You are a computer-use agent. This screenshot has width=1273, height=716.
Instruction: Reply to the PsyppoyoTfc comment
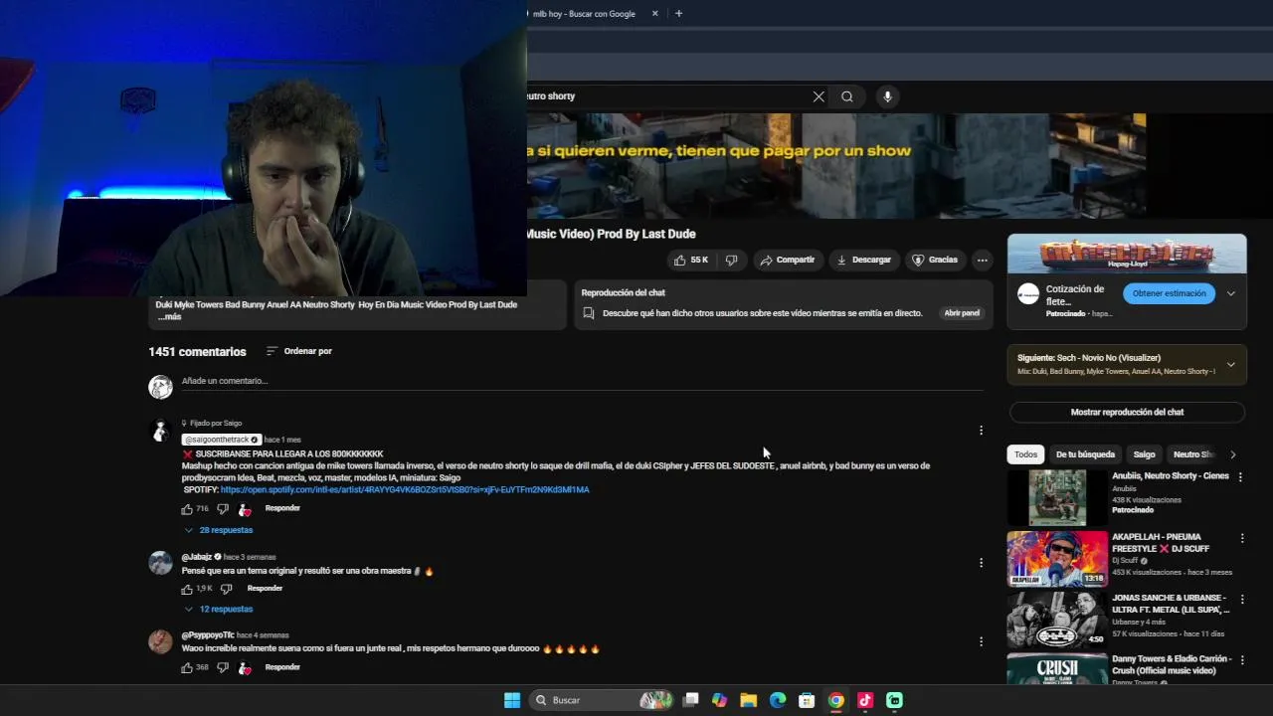(x=282, y=667)
